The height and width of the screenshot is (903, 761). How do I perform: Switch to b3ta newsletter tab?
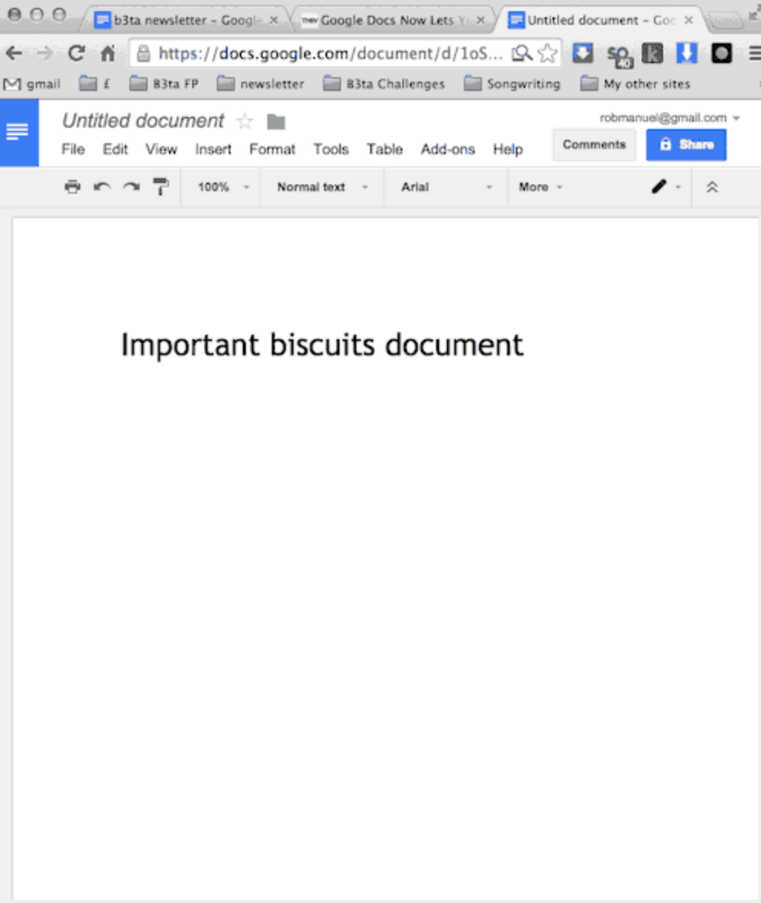(183, 20)
